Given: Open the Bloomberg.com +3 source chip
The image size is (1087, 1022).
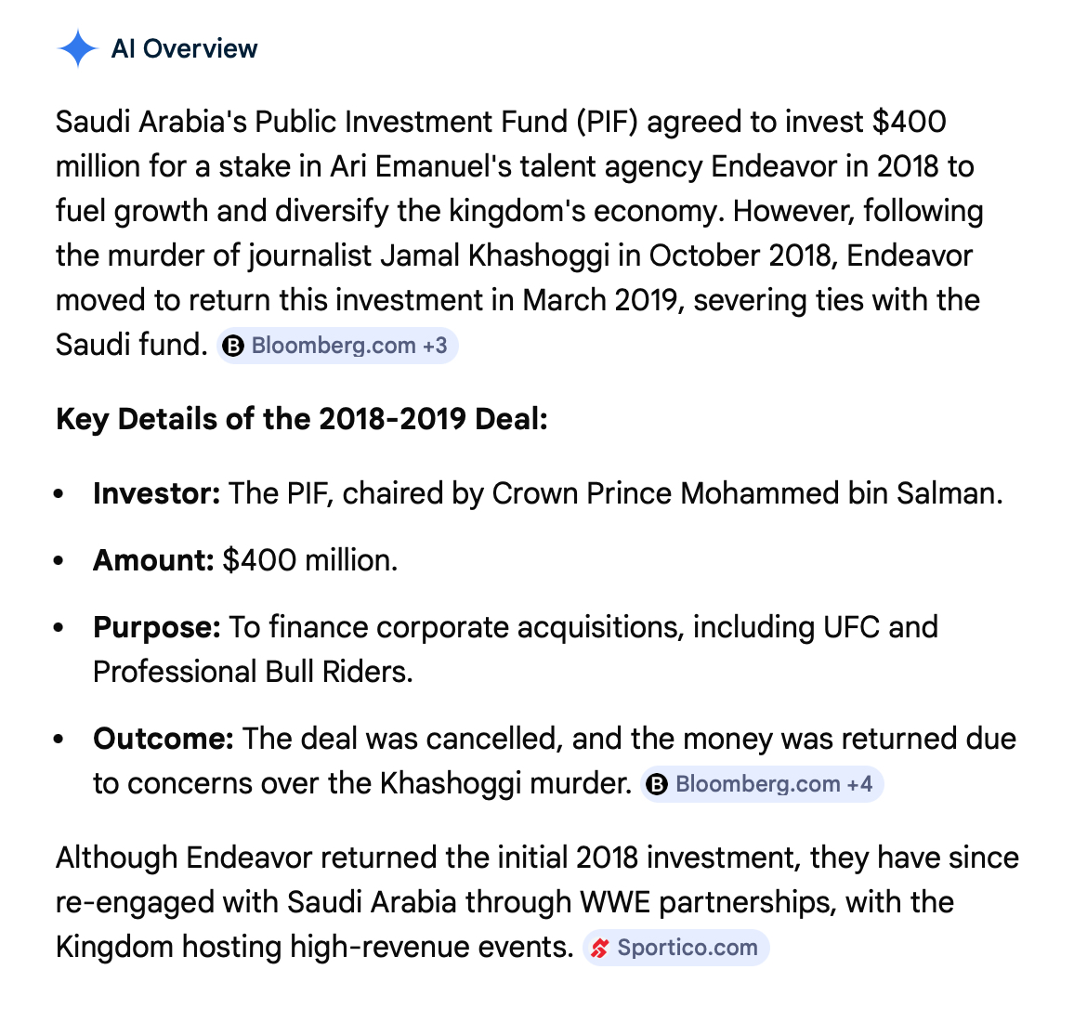Looking at the screenshot, I should point(337,346).
